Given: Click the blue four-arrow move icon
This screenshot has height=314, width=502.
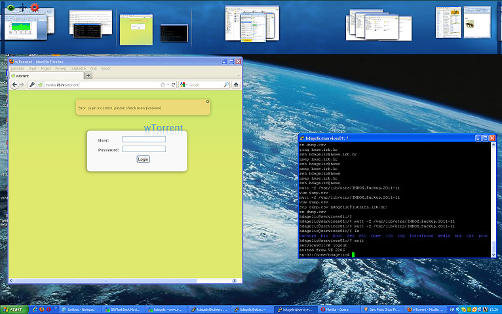Looking at the screenshot, I should [23, 7].
